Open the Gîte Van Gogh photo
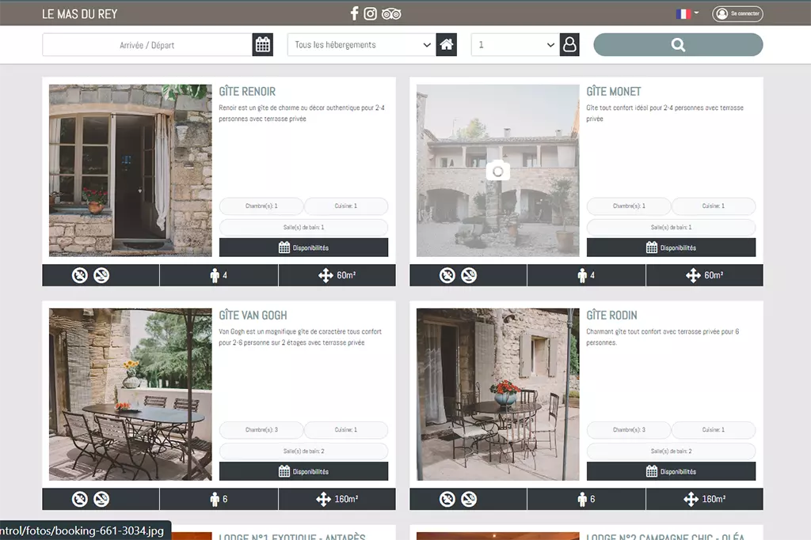The width and height of the screenshot is (811, 540). point(131,395)
